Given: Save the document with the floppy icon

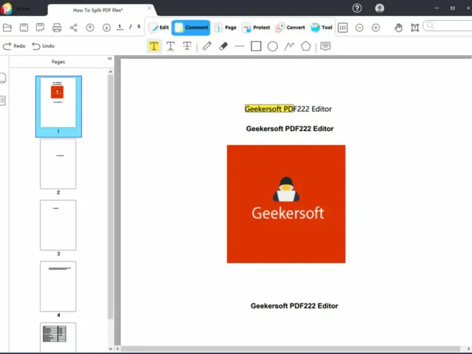Looking at the screenshot, I should click(24, 28).
